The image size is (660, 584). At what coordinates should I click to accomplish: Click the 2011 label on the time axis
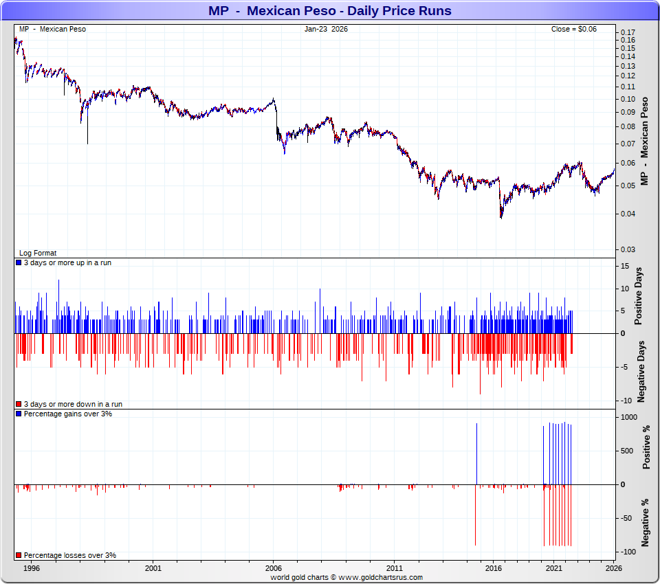(395, 568)
